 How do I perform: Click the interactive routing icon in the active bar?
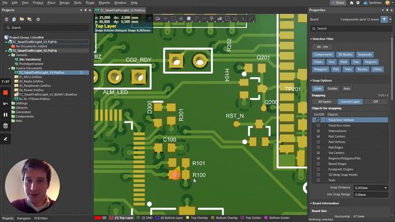click(196, 18)
